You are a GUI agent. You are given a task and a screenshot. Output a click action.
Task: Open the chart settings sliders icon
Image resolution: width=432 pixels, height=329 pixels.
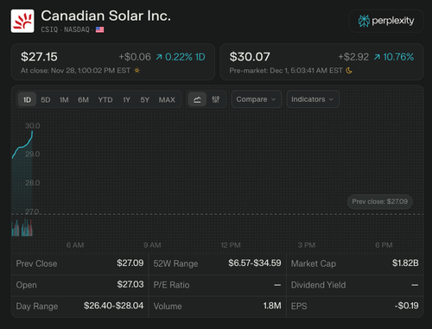215,99
